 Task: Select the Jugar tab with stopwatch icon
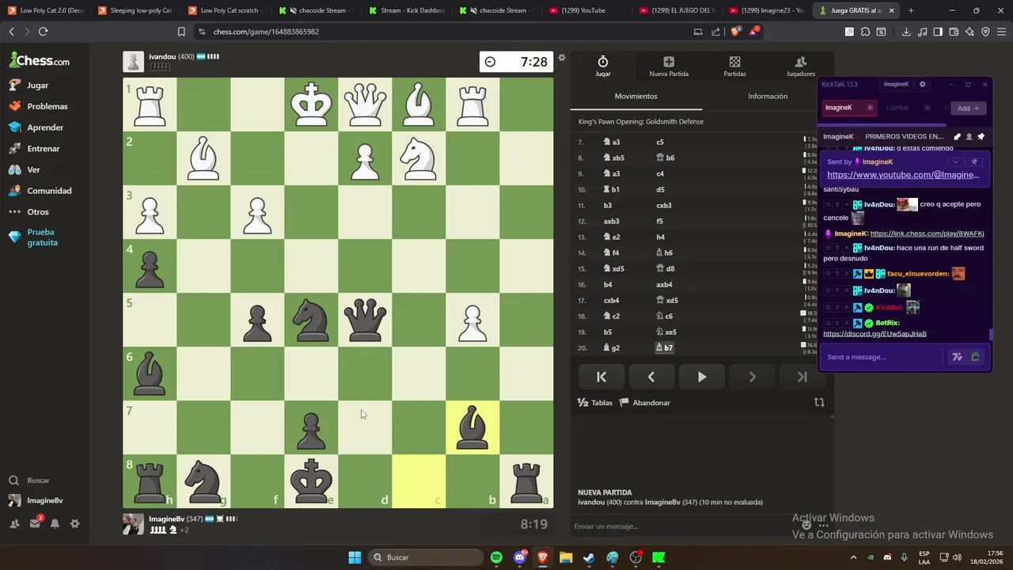[603, 66]
